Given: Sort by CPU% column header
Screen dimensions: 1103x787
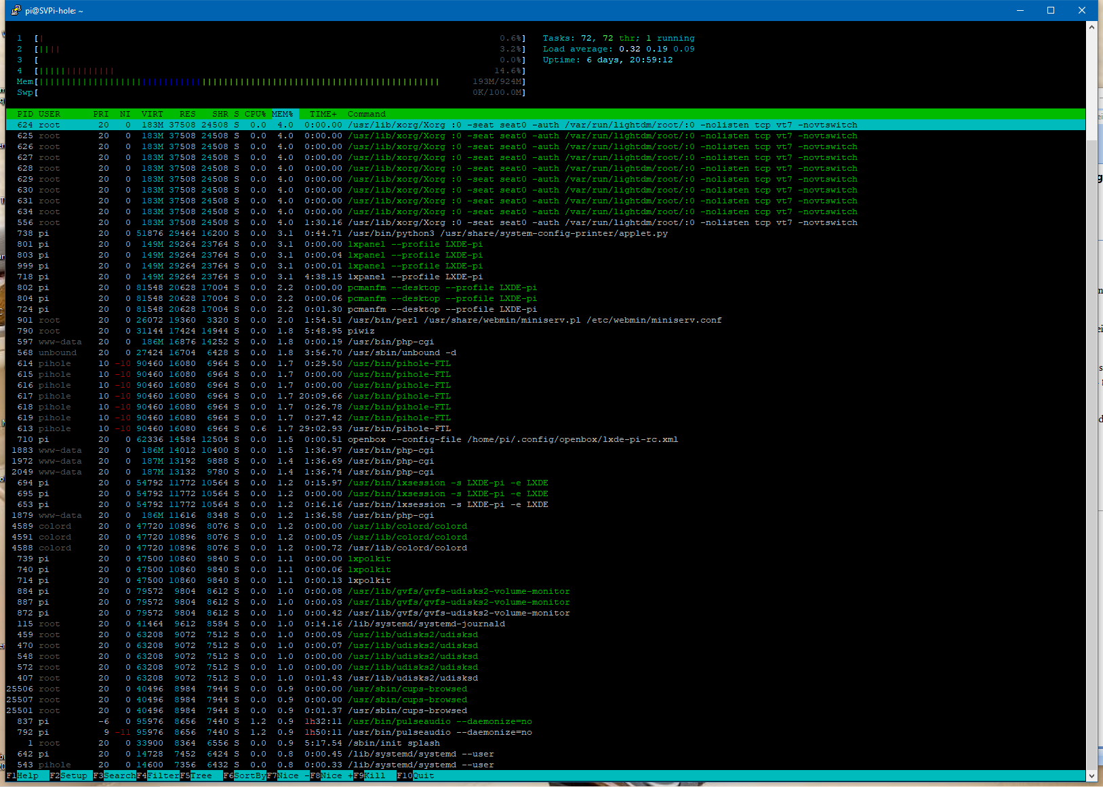Looking at the screenshot, I should click(256, 114).
